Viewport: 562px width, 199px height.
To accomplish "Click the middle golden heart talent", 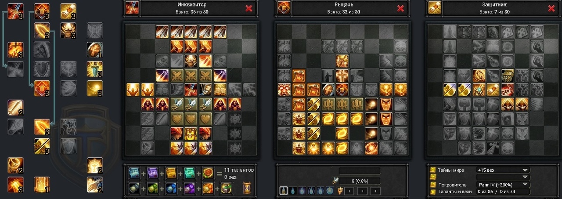I will coord(191,119).
